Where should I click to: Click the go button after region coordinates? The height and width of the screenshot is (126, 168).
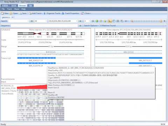(x=80, y=21)
